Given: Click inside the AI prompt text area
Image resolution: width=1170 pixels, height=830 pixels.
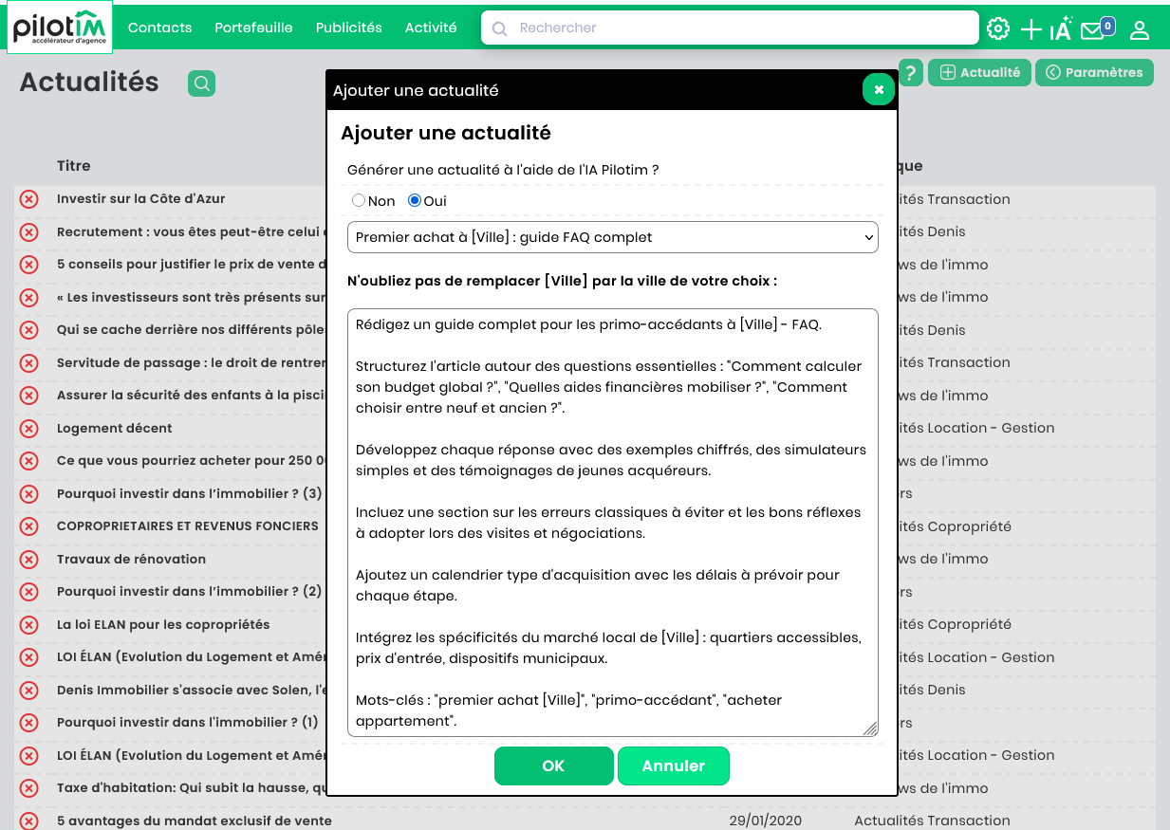Looking at the screenshot, I should click(612, 522).
